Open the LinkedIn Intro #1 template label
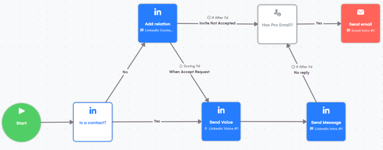Image resolution: width=383 pixels, height=150 pixels. (x=328, y=128)
